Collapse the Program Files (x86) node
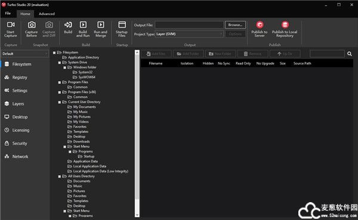The width and height of the screenshot is (358, 220). click(60, 92)
